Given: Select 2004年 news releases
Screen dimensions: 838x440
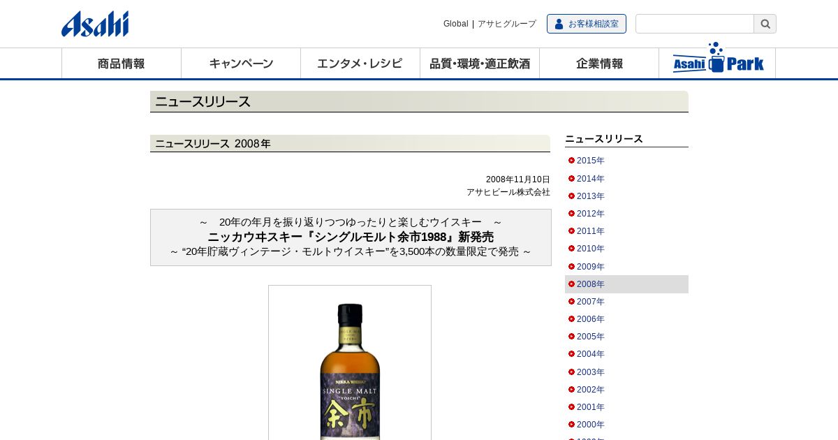Looking at the screenshot, I should 591,354.
